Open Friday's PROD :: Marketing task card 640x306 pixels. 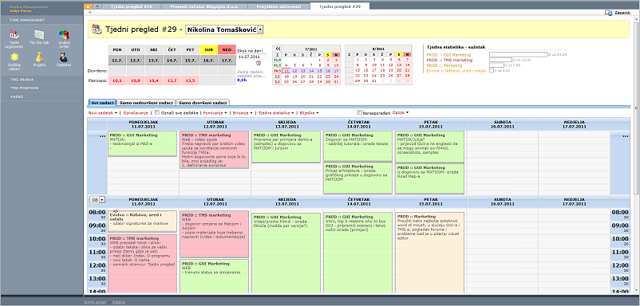pos(429,253)
